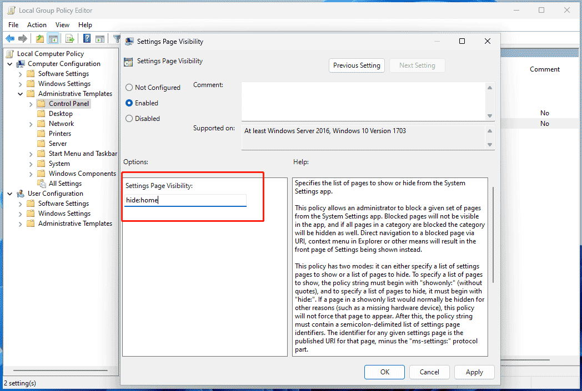The height and width of the screenshot is (391, 582).
Task: Click the All Settings folder icon
Action: tap(42, 184)
